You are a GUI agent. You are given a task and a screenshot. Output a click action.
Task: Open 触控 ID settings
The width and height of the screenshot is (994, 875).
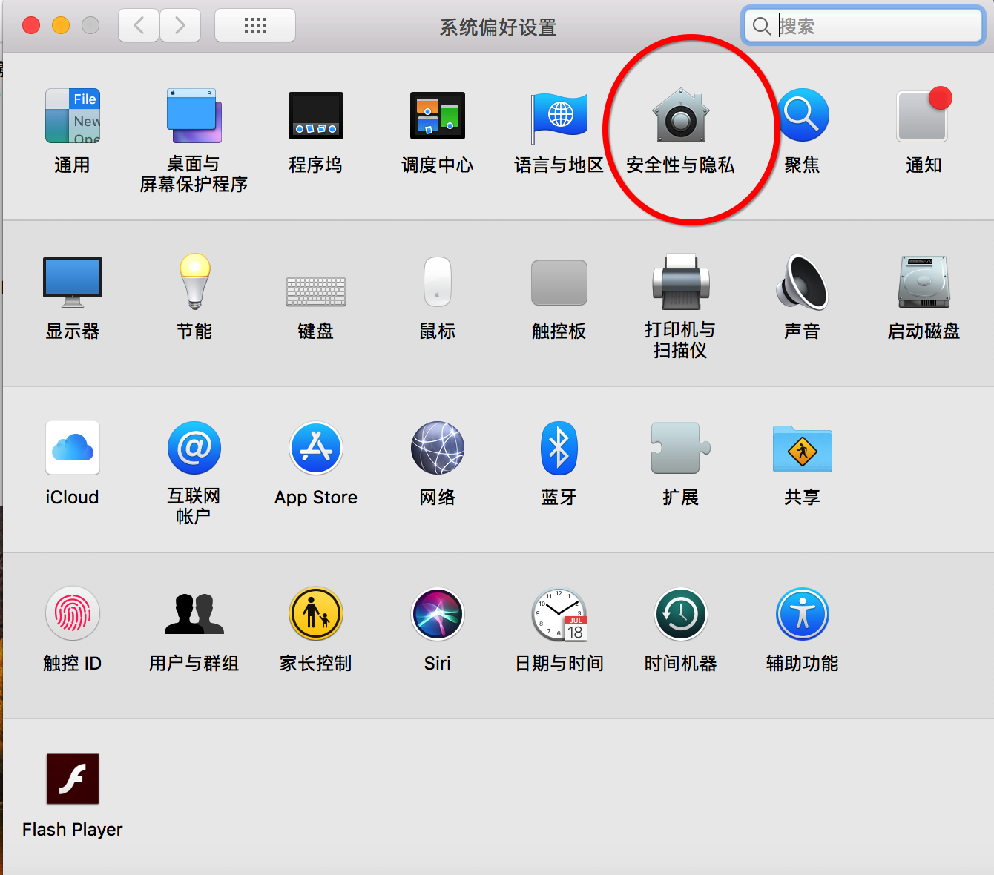point(72,614)
